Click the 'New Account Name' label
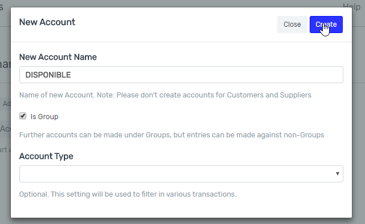 point(58,57)
